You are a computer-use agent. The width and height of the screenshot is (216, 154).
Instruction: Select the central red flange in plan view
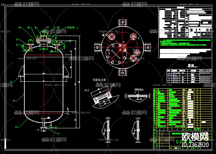coord(122,47)
